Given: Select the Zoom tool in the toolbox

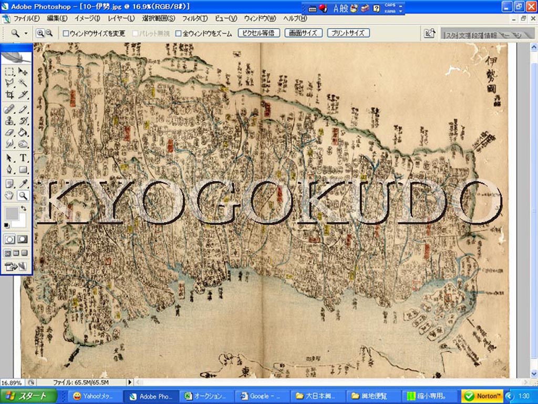Looking at the screenshot, I should coord(23,196).
